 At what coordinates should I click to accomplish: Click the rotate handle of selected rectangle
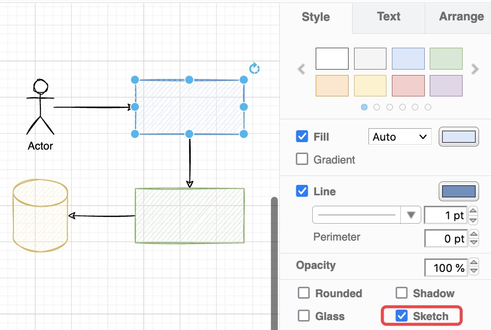click(254, 68)
